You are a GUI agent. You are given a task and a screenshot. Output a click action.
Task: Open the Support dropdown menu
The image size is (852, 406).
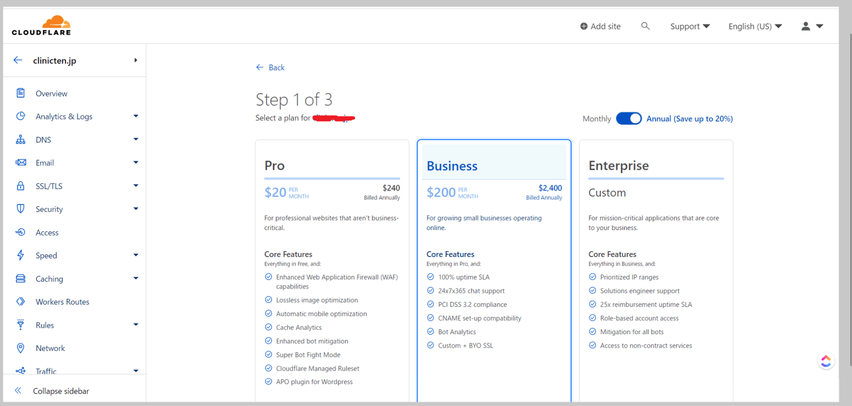click(690, 26)
